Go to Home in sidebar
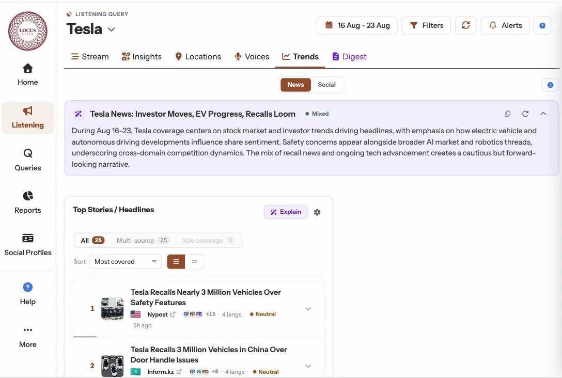This screenshot has height=378, width=562. (27, 74)
